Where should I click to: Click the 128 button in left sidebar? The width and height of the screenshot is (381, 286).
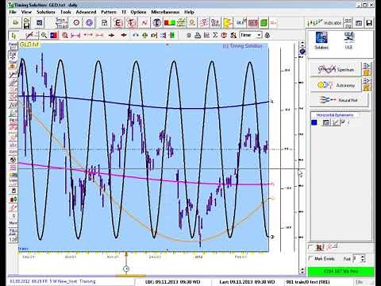coord(13,239)
